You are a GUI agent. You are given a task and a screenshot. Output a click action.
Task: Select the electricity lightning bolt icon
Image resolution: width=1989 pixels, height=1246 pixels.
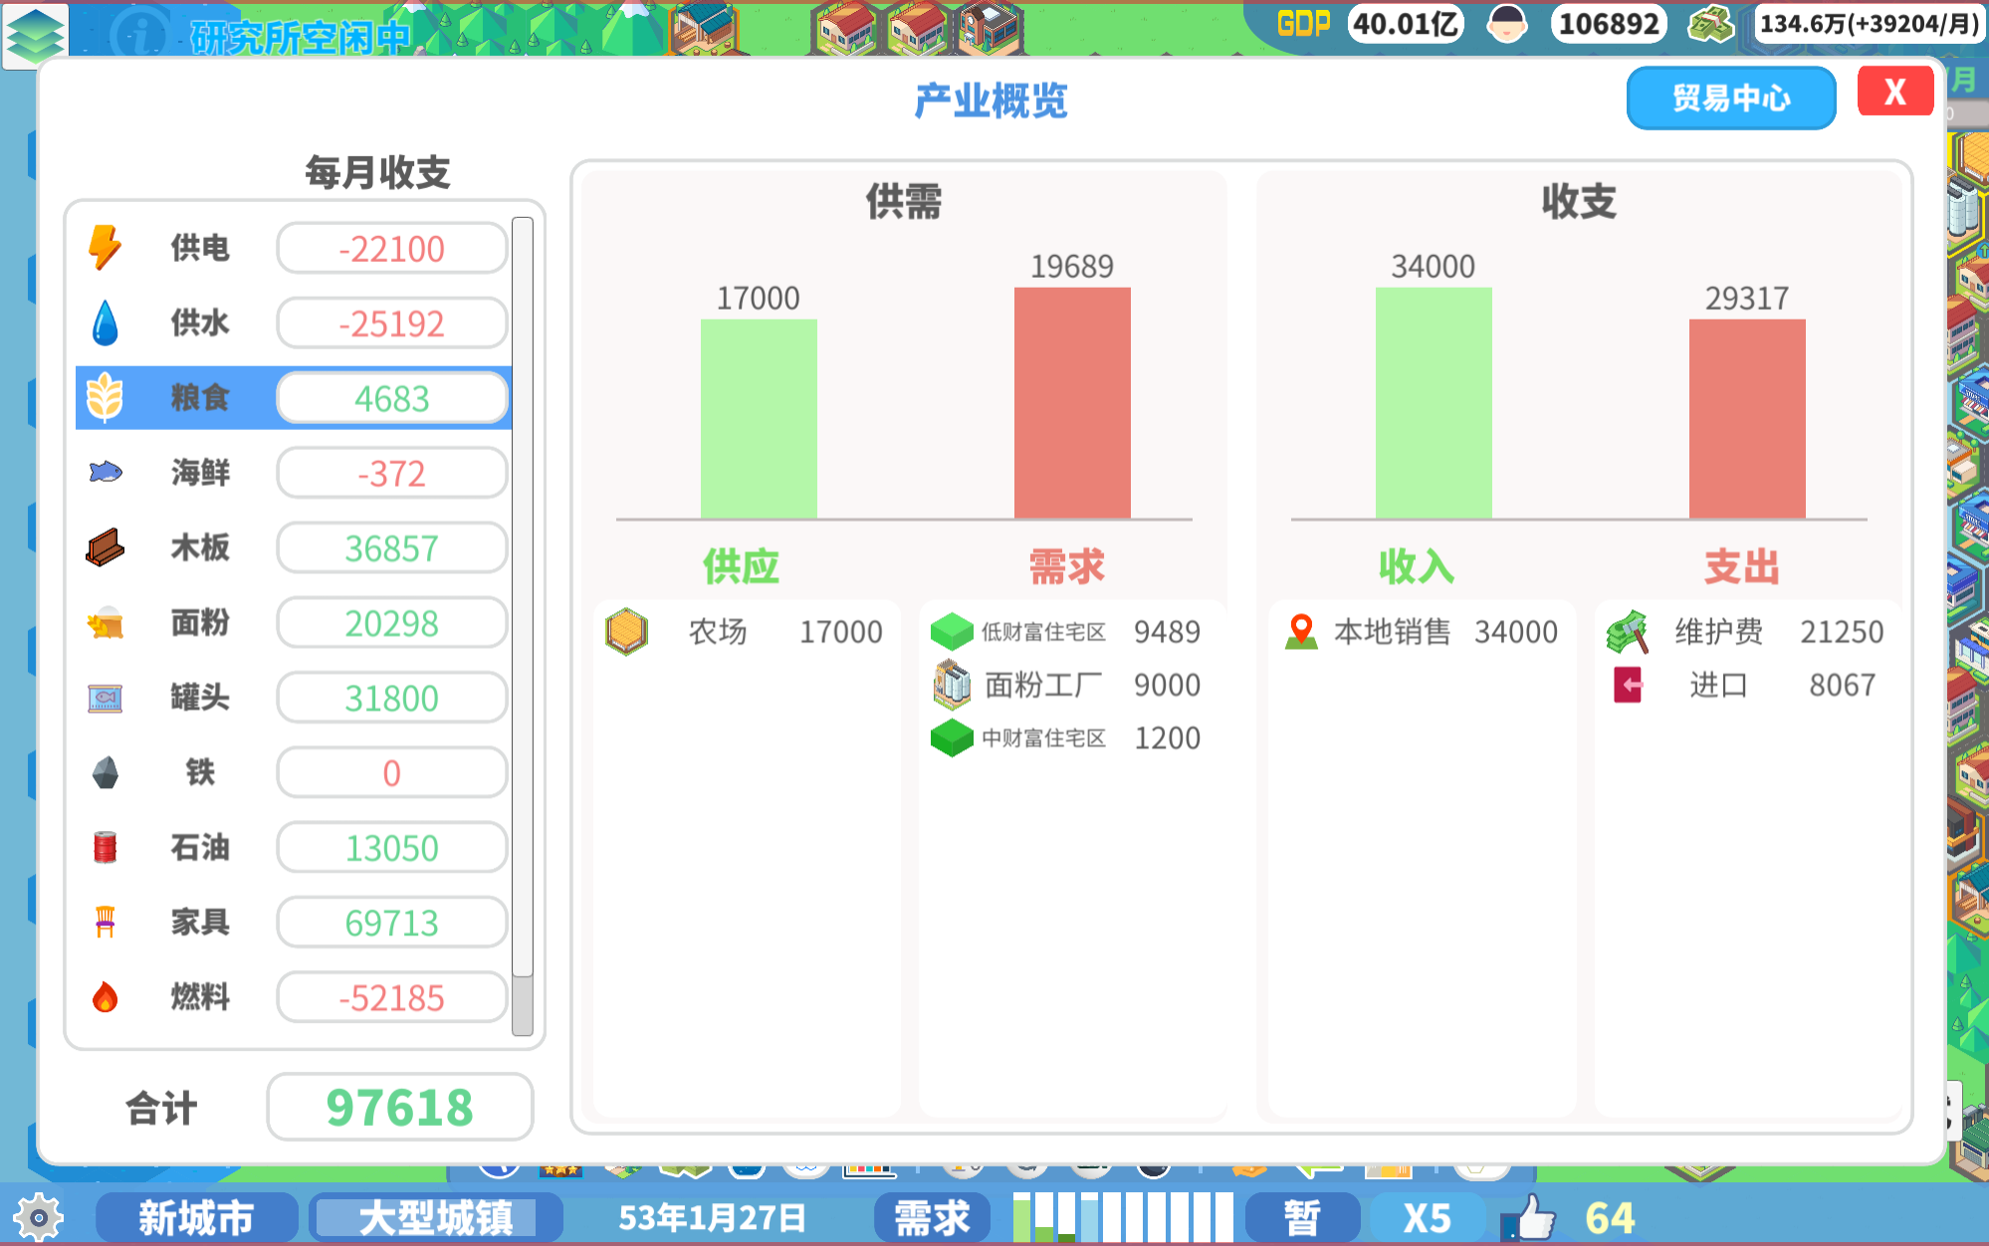coord(105,248)
